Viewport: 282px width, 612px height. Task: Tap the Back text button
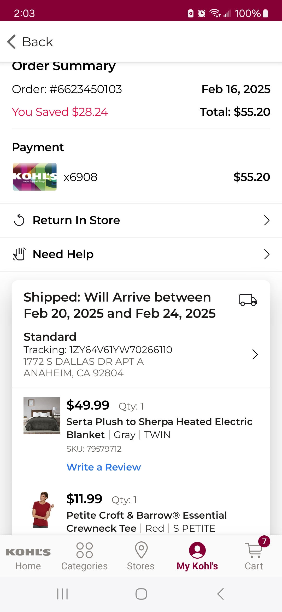tap(38, 42)
